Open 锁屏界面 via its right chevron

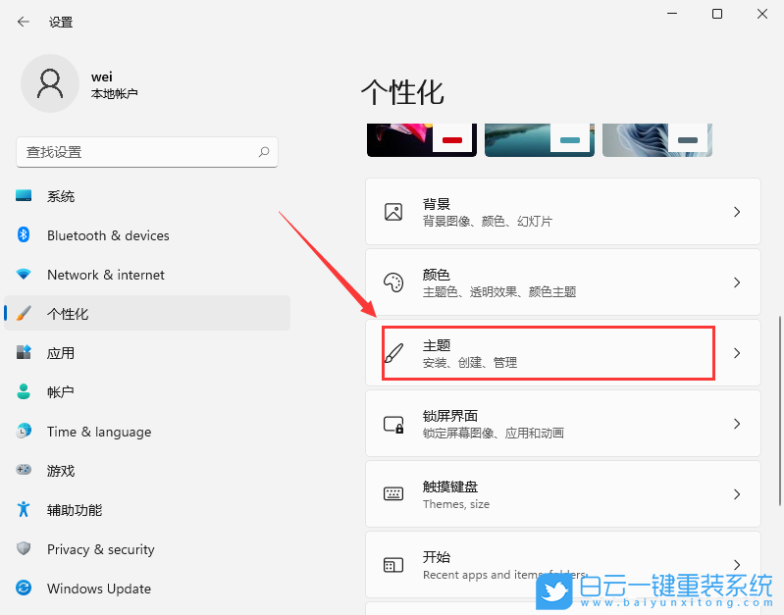[737, 424]
